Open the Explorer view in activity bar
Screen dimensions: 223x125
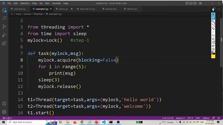coord(4,10)
